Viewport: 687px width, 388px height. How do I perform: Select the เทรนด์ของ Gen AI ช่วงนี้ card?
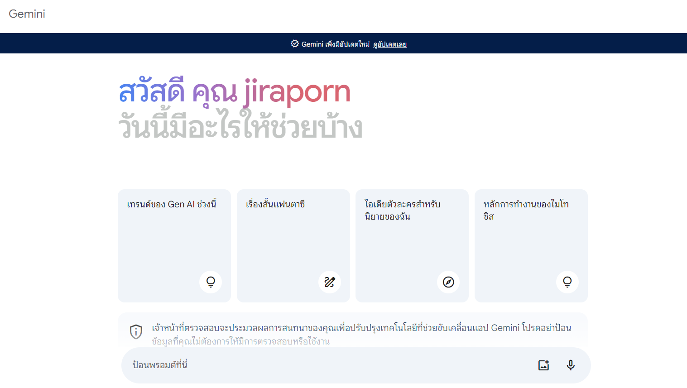pos(174,246)
